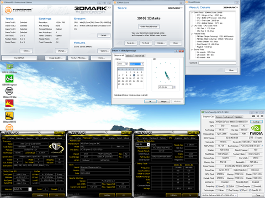Click the Comment field in Result Details
The width and height of the screenshot is (265, 198).
[x=217, y=63]
